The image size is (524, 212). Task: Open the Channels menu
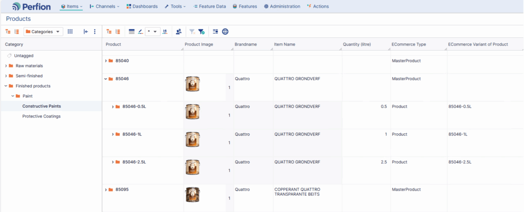(x=104, y=7)
